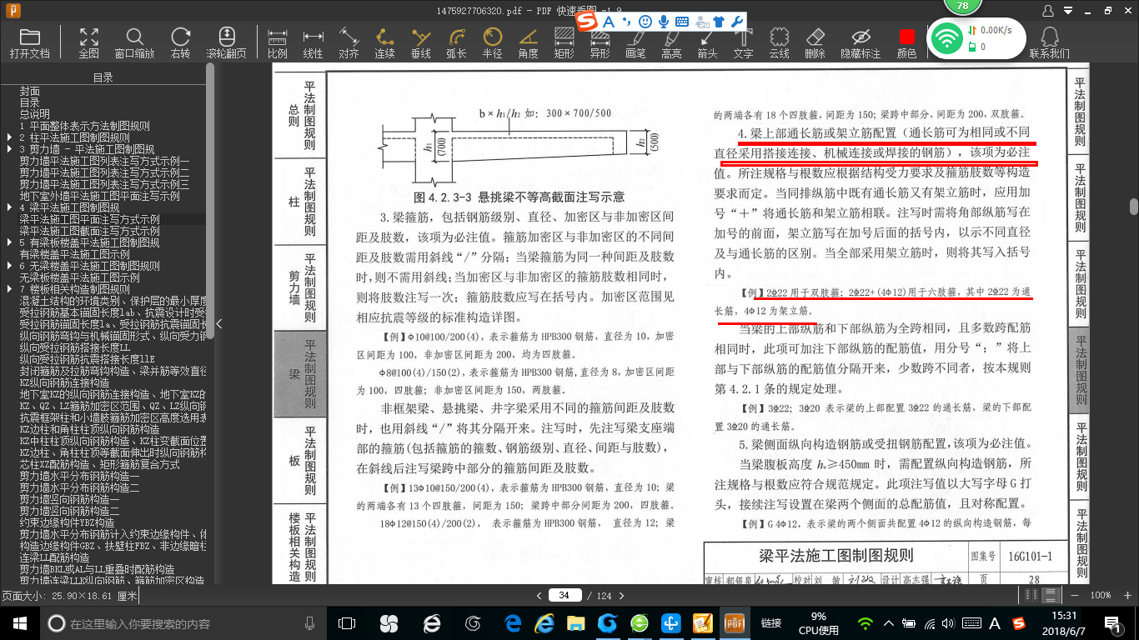Viewport: 1139px width, 640px height.
Task: Open the Windows Start menu
Action: coord(19,622)
